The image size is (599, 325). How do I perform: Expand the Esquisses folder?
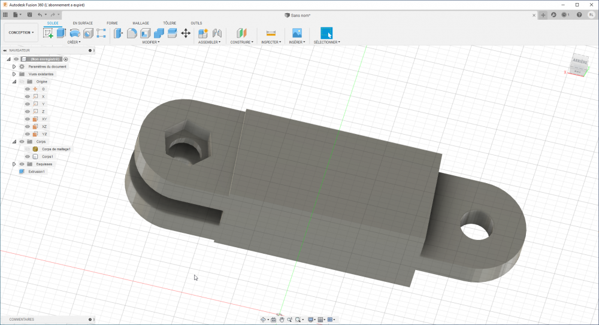(x=14, y=164)
